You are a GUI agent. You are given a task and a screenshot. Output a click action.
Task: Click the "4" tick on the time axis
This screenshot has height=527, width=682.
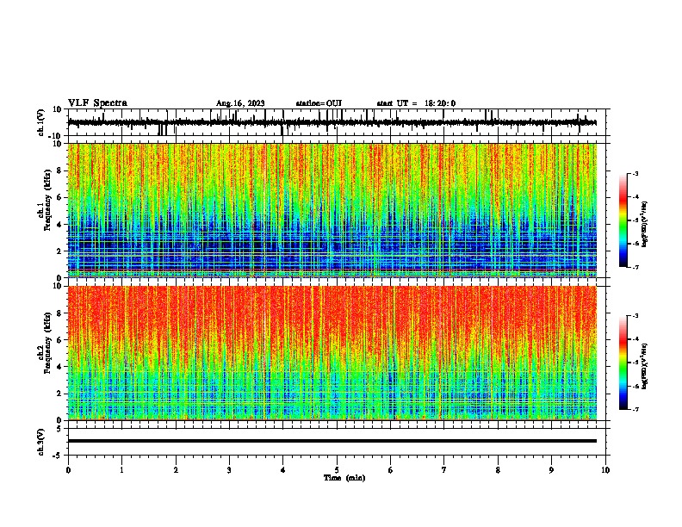[x=283, y=470]
